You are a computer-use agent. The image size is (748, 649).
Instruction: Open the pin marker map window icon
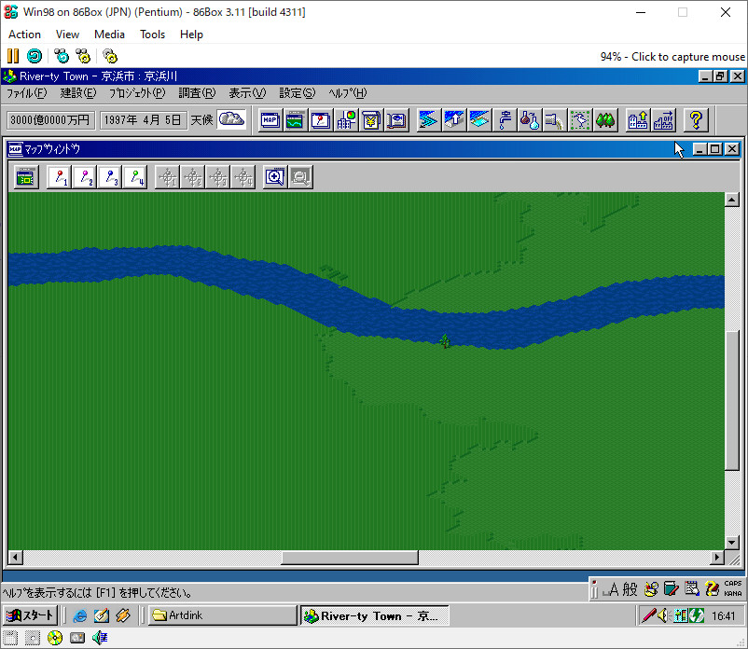click(x=321, y=120)
